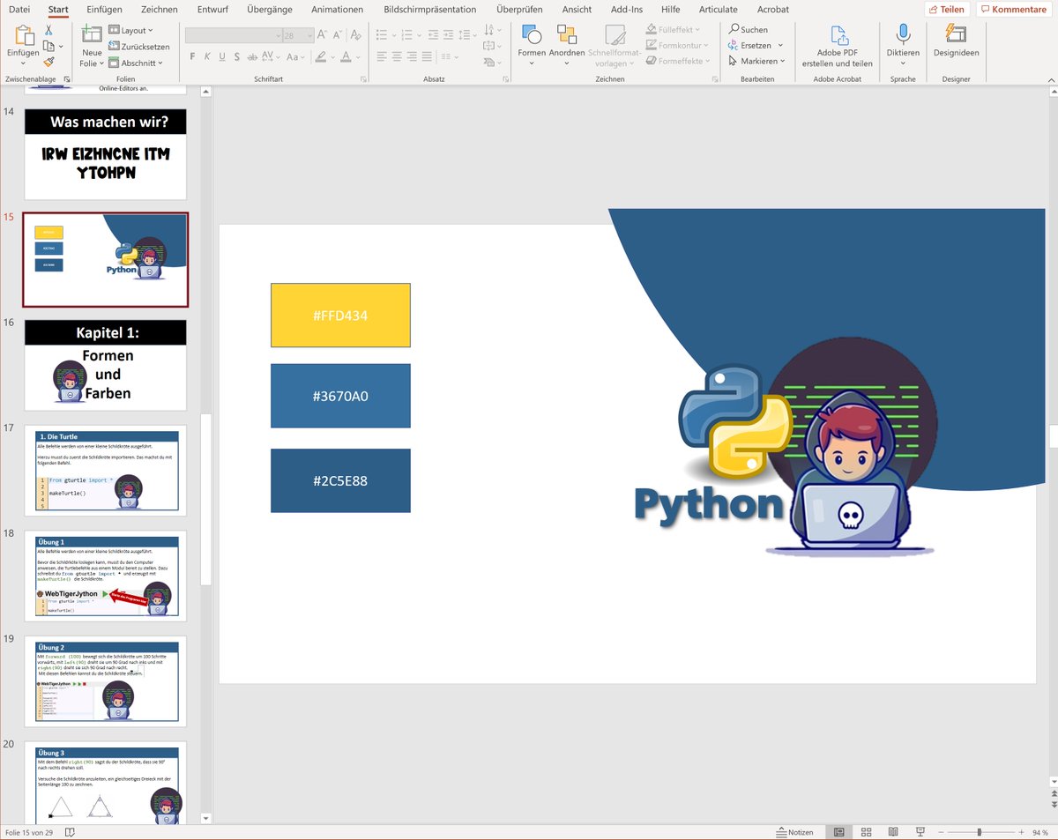The width and height of the screenshot is (1058, 840).
Task: Click Adobe PDF erstellen und teilen
Action: 838,46
